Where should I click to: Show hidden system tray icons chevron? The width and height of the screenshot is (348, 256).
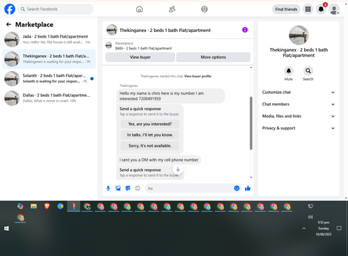click(x=304, y=229)
